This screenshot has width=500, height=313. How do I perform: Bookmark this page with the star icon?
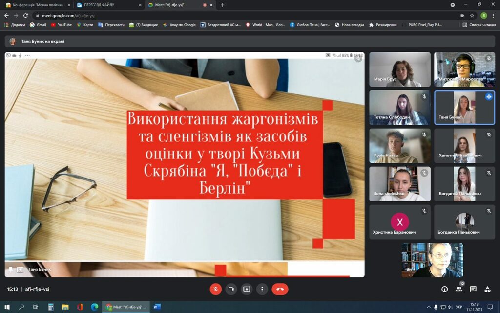[x=472, y=15]
